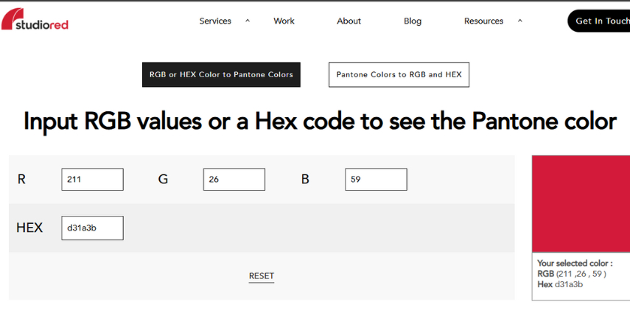The width and height of the screenshot is (630, 313).
Task: Navigate to the Blog page
Action: [413, 21]
